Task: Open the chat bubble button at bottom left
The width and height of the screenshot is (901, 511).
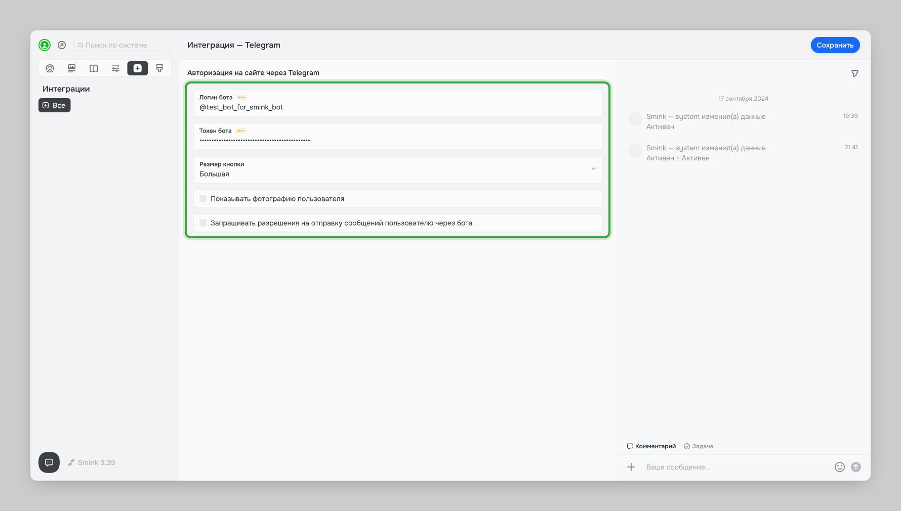Action: [x=49, y=462]
